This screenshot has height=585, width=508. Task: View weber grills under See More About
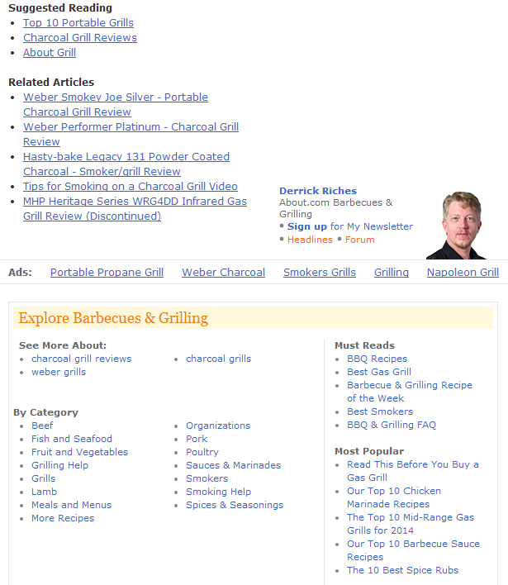59,372
